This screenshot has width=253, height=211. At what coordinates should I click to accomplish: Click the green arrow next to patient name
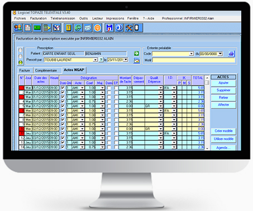click(x=136, y=54)
